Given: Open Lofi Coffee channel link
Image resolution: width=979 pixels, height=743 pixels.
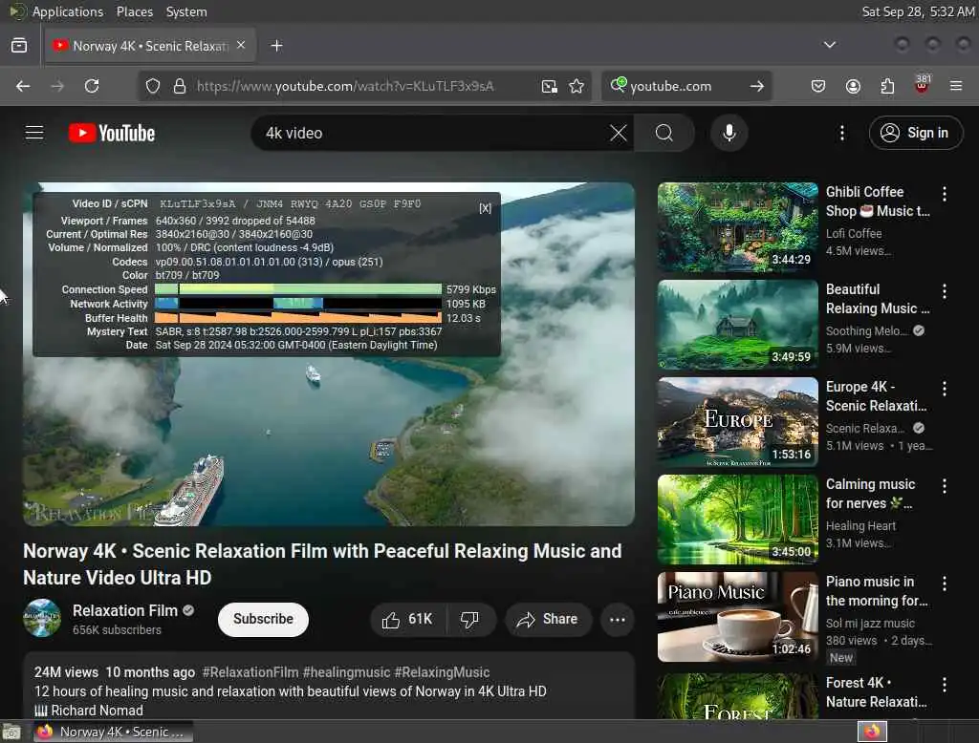Looking at the screenshot, I should [854, 233].
